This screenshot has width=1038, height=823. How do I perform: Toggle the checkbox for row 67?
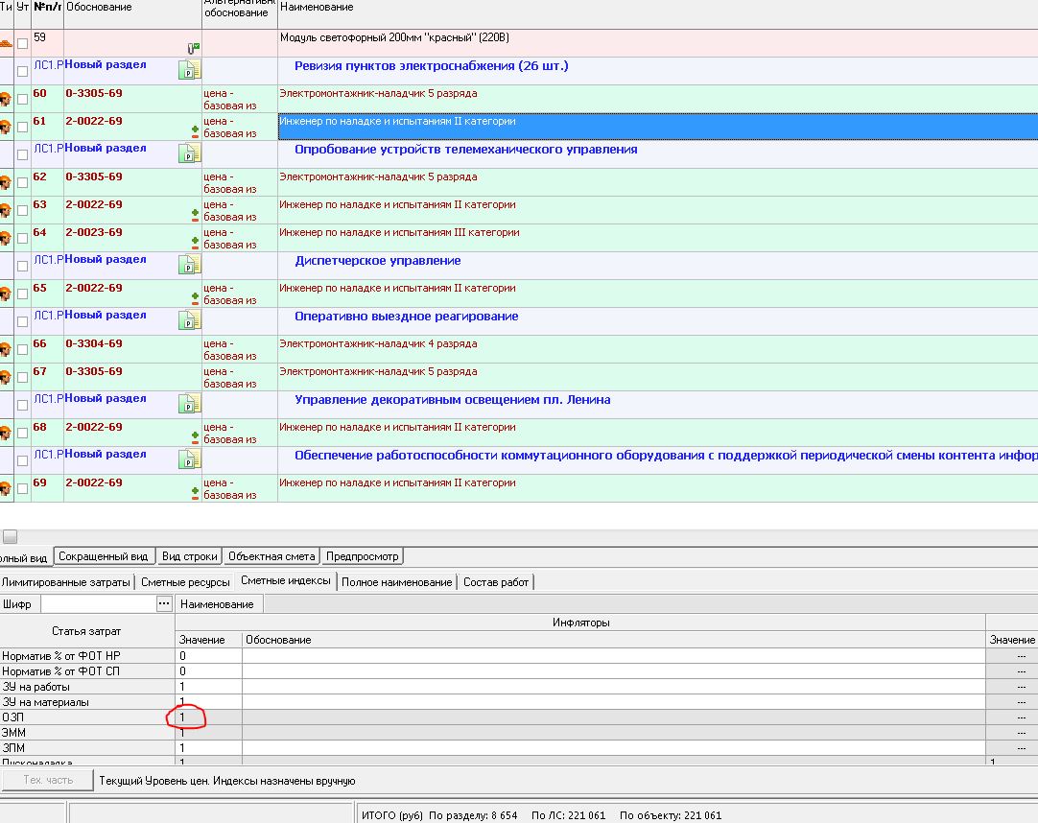[23, 378]
